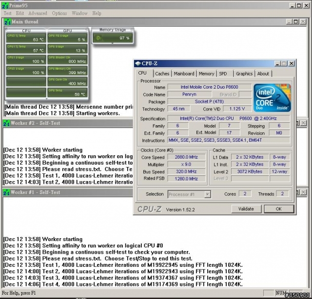Switch to the Graphics tab in CPU-Z
This screenshot has height=299, width=312.
coord(244,74)
